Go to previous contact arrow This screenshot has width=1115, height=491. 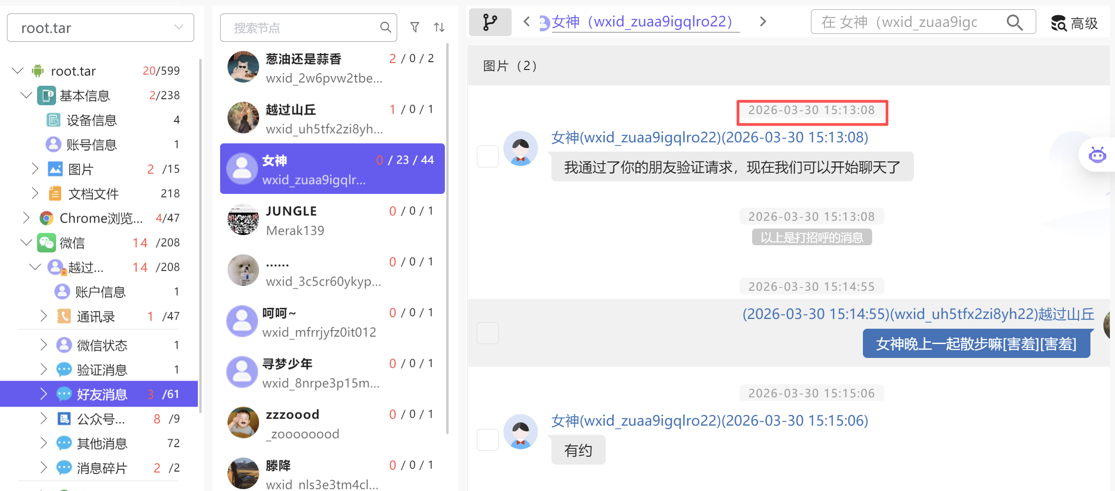[x=526, y=21]
